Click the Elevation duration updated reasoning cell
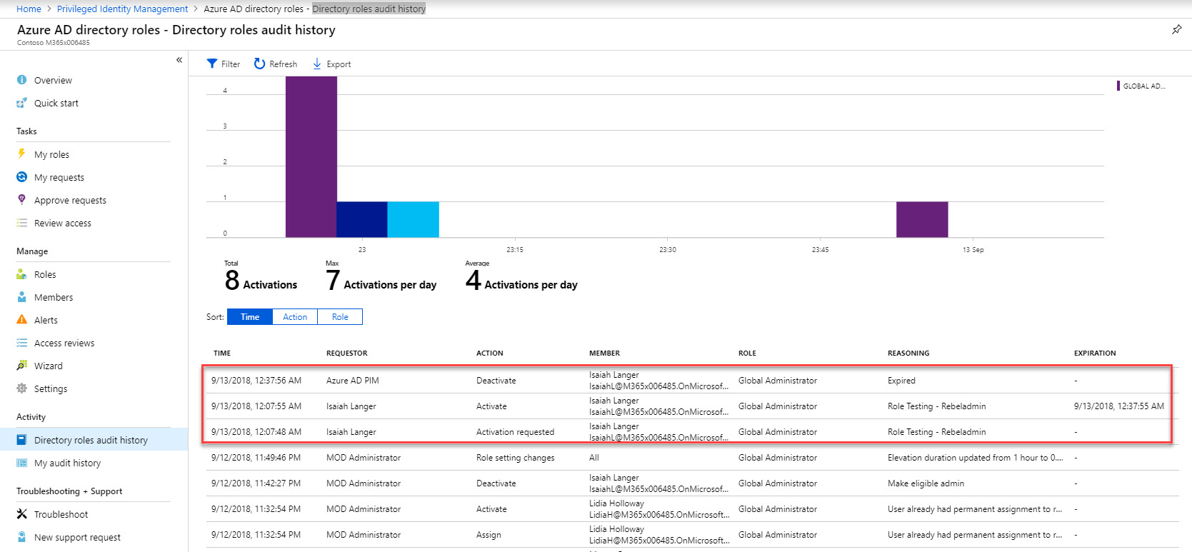This screenshot has width=1192, height=552. coord(975,458)
